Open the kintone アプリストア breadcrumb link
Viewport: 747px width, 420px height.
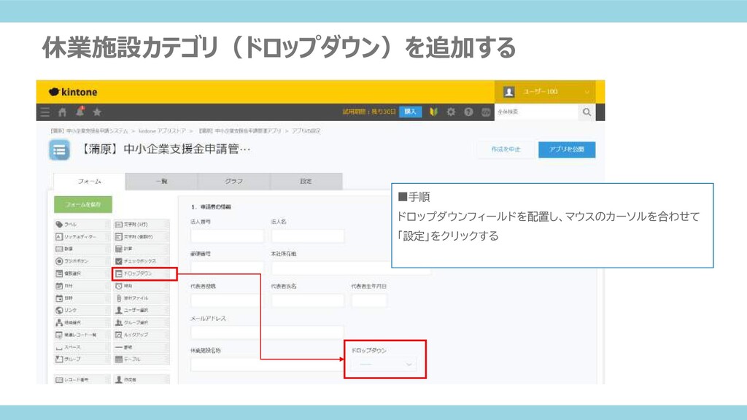click(x=163, y=131)
